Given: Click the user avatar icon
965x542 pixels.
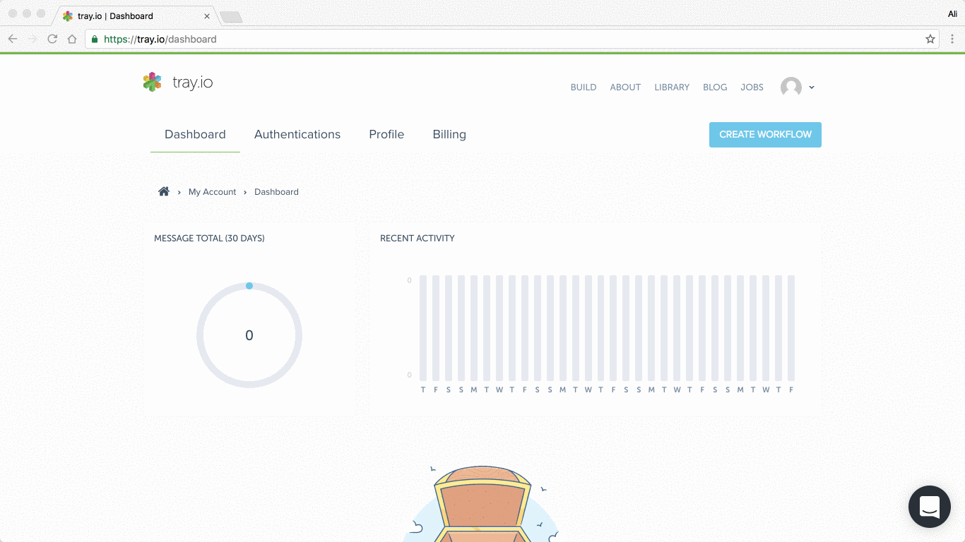Looking at the screenshot, I should click(x=791, y=88).
